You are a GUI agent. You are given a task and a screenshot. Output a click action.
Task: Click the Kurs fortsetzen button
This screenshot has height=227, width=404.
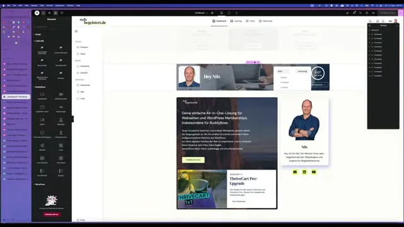239,202
